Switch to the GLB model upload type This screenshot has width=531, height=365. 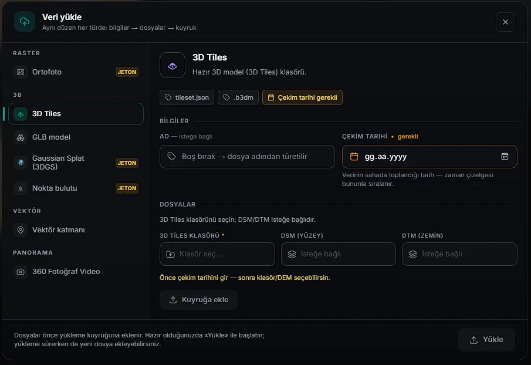76,137
